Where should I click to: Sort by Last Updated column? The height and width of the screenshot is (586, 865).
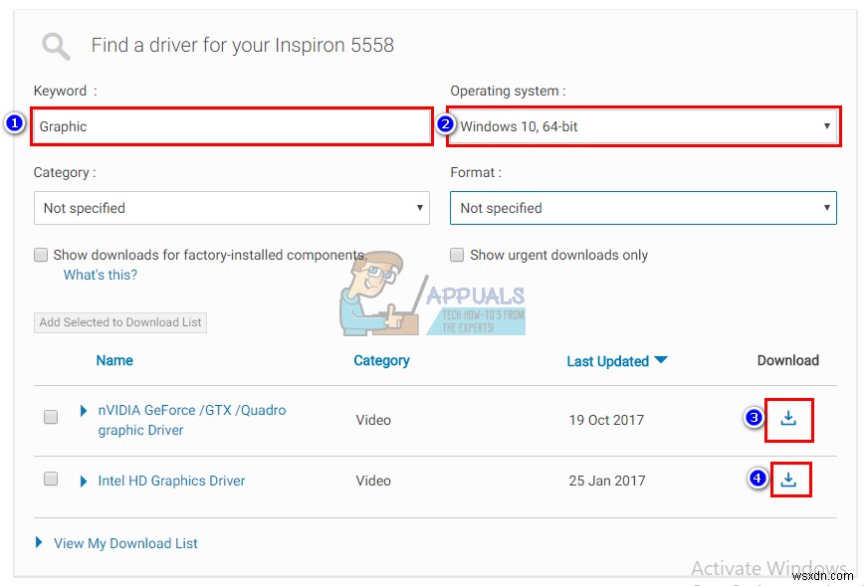point(608,361)
